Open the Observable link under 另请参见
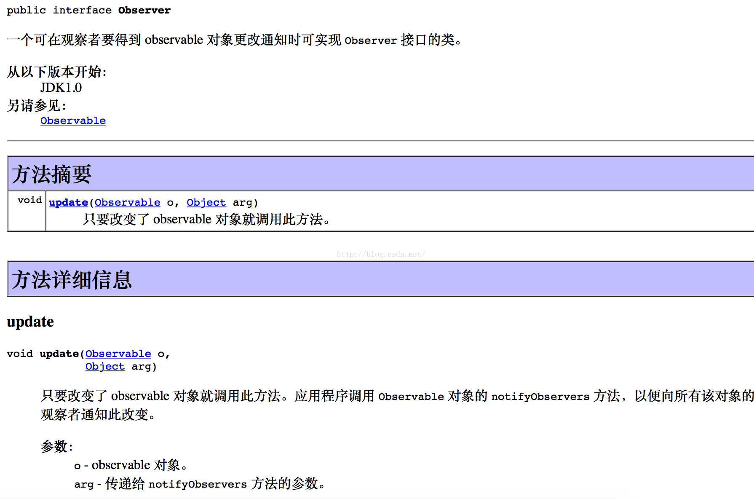 pos(73,121)
